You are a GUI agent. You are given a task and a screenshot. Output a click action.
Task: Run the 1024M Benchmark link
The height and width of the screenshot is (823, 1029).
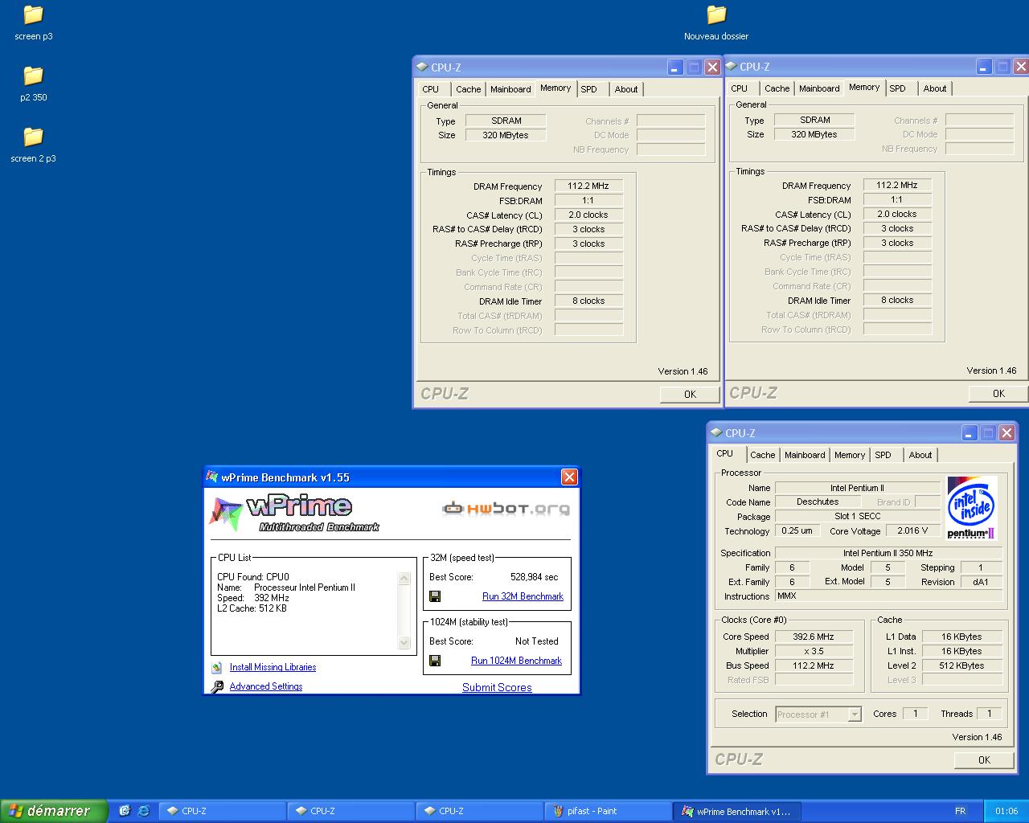pos(516,661)
